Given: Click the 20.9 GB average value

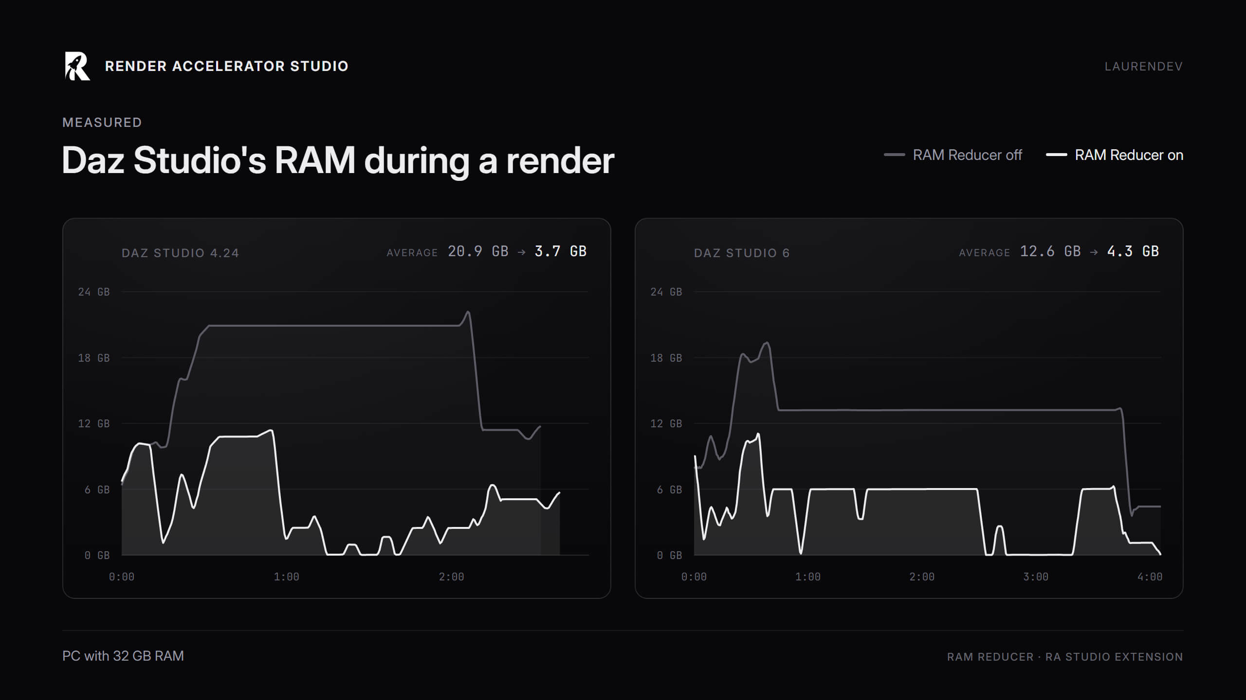Looking at the screenshot, I should click(478, 251).
